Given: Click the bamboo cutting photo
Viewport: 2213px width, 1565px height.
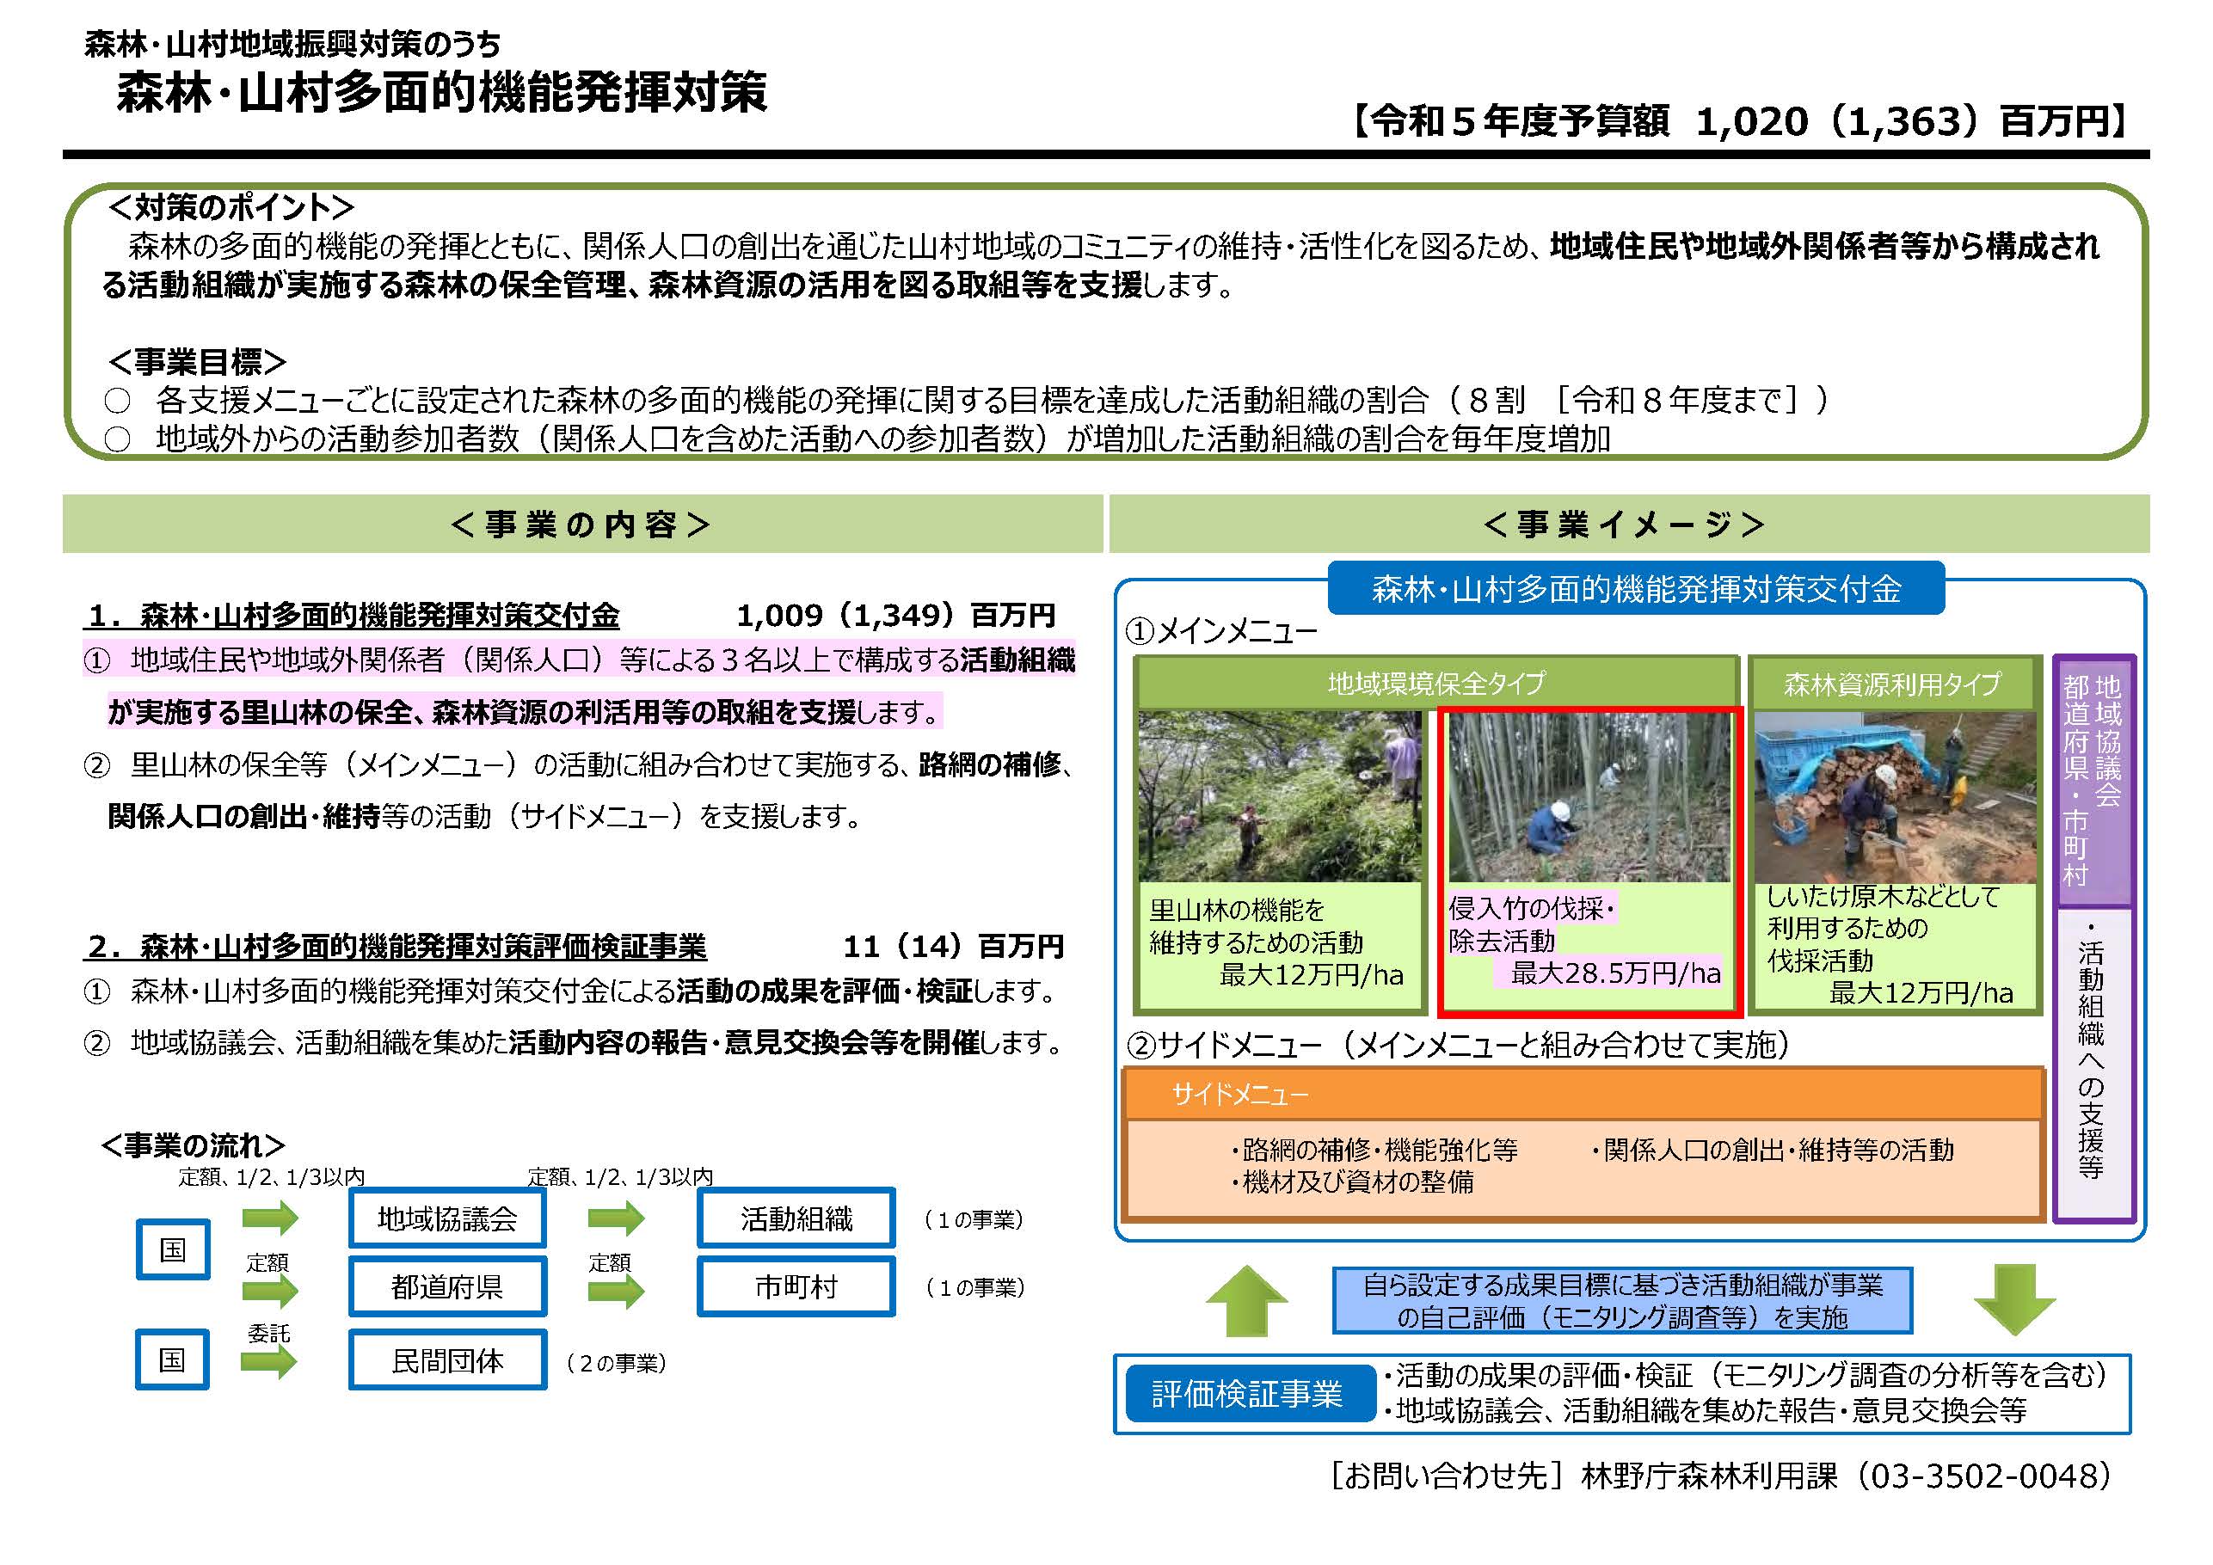Looking at the screenshot, I should click(x=1589, y=796).
